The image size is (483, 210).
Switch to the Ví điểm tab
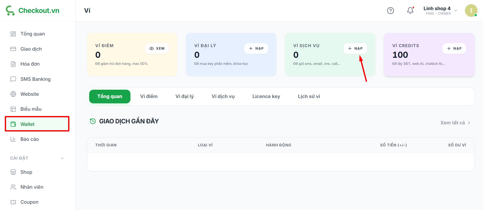coord(149,97)
